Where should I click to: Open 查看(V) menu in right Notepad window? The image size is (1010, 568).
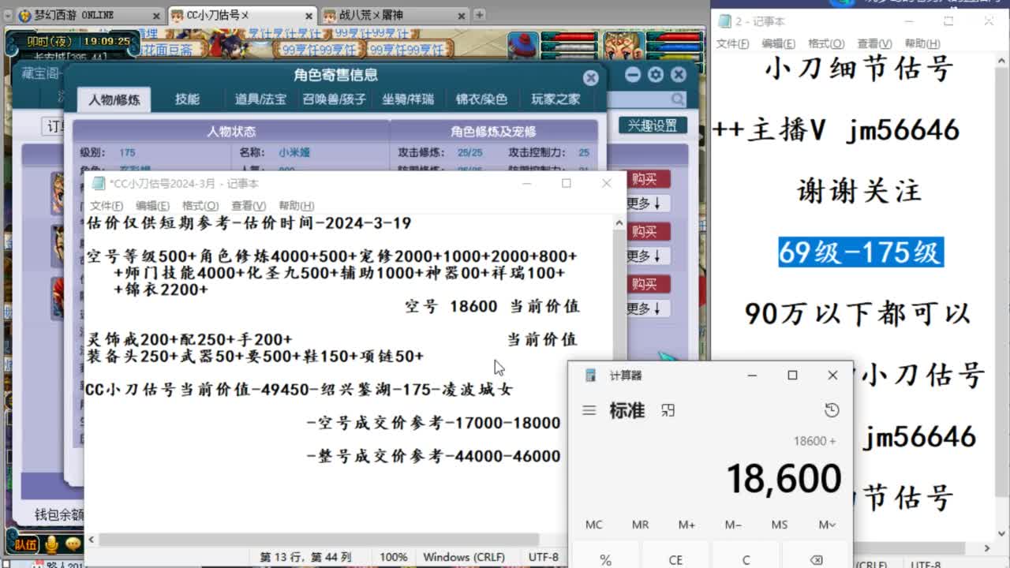[874, 44]
